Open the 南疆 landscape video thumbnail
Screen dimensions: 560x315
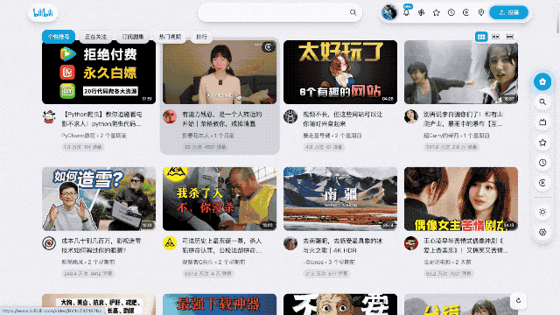(340, 199)
